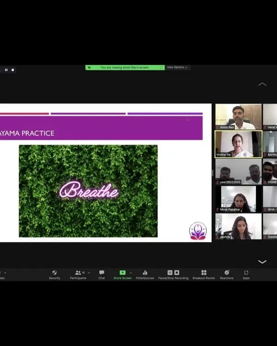This screenshot has height=346, width=277.
Task: Click the speaker icon in the green sharing banner
Action: tap(89, 67)
